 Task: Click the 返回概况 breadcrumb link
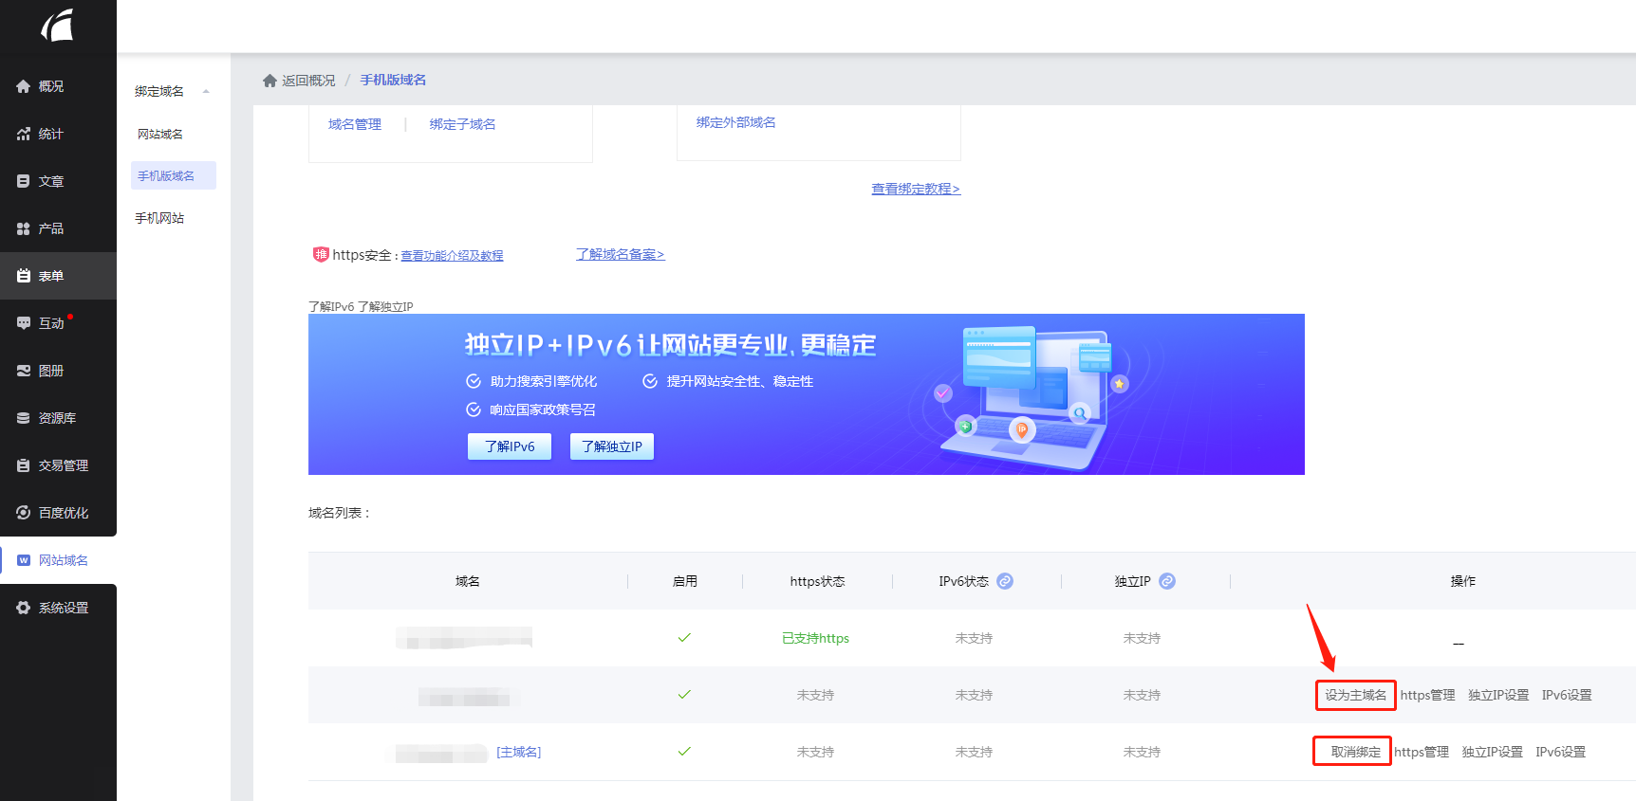click(308, 81)
